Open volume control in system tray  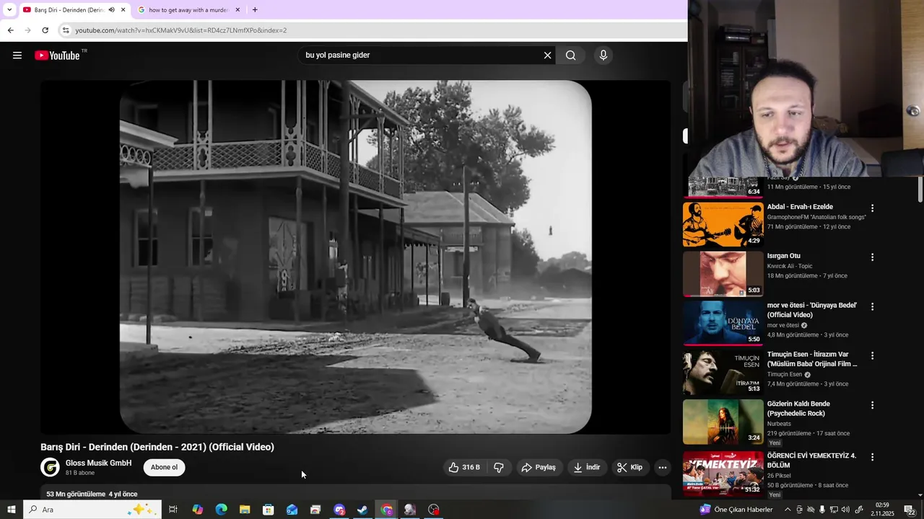[845, 510]
